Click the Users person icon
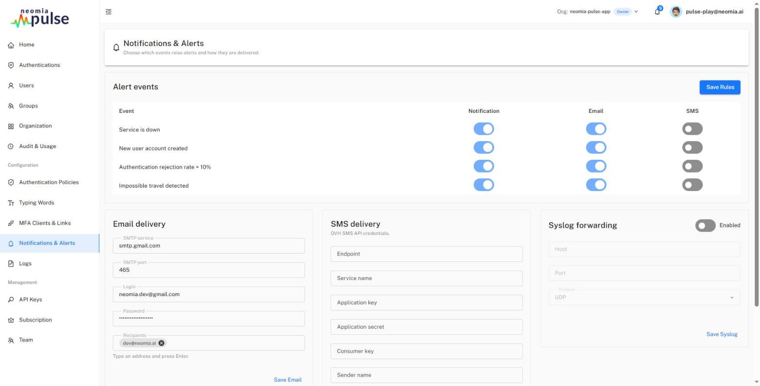The width and height of the screenshot is (760, 386). 11,86
